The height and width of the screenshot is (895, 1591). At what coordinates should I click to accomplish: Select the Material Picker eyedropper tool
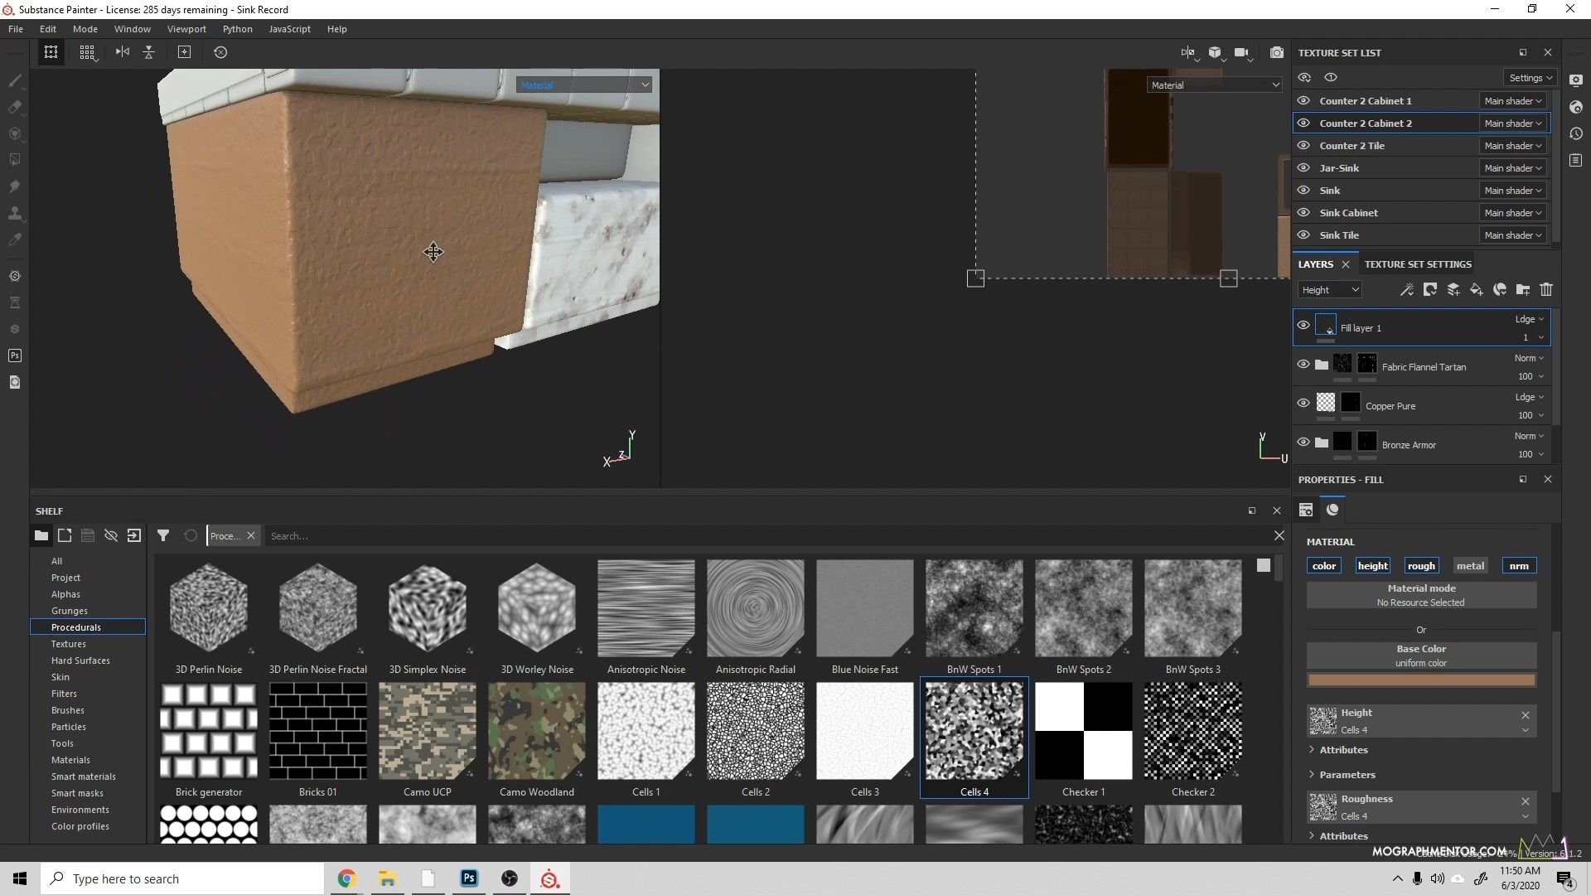14,239
